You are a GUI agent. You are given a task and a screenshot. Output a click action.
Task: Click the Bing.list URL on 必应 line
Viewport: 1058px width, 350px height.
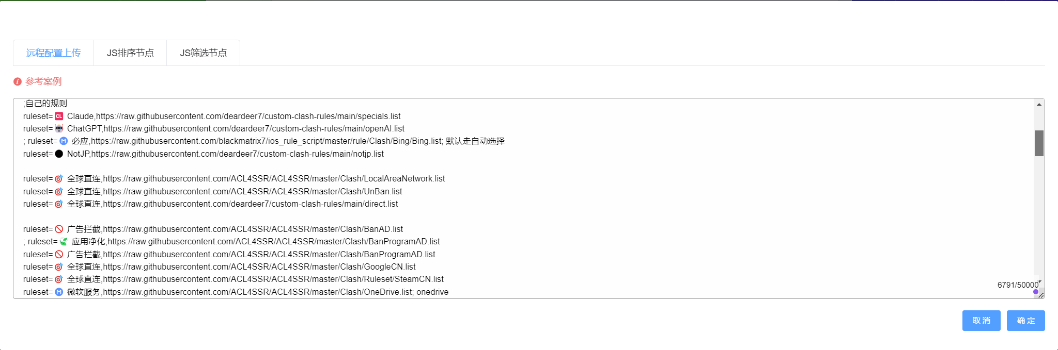coord(267,141)
